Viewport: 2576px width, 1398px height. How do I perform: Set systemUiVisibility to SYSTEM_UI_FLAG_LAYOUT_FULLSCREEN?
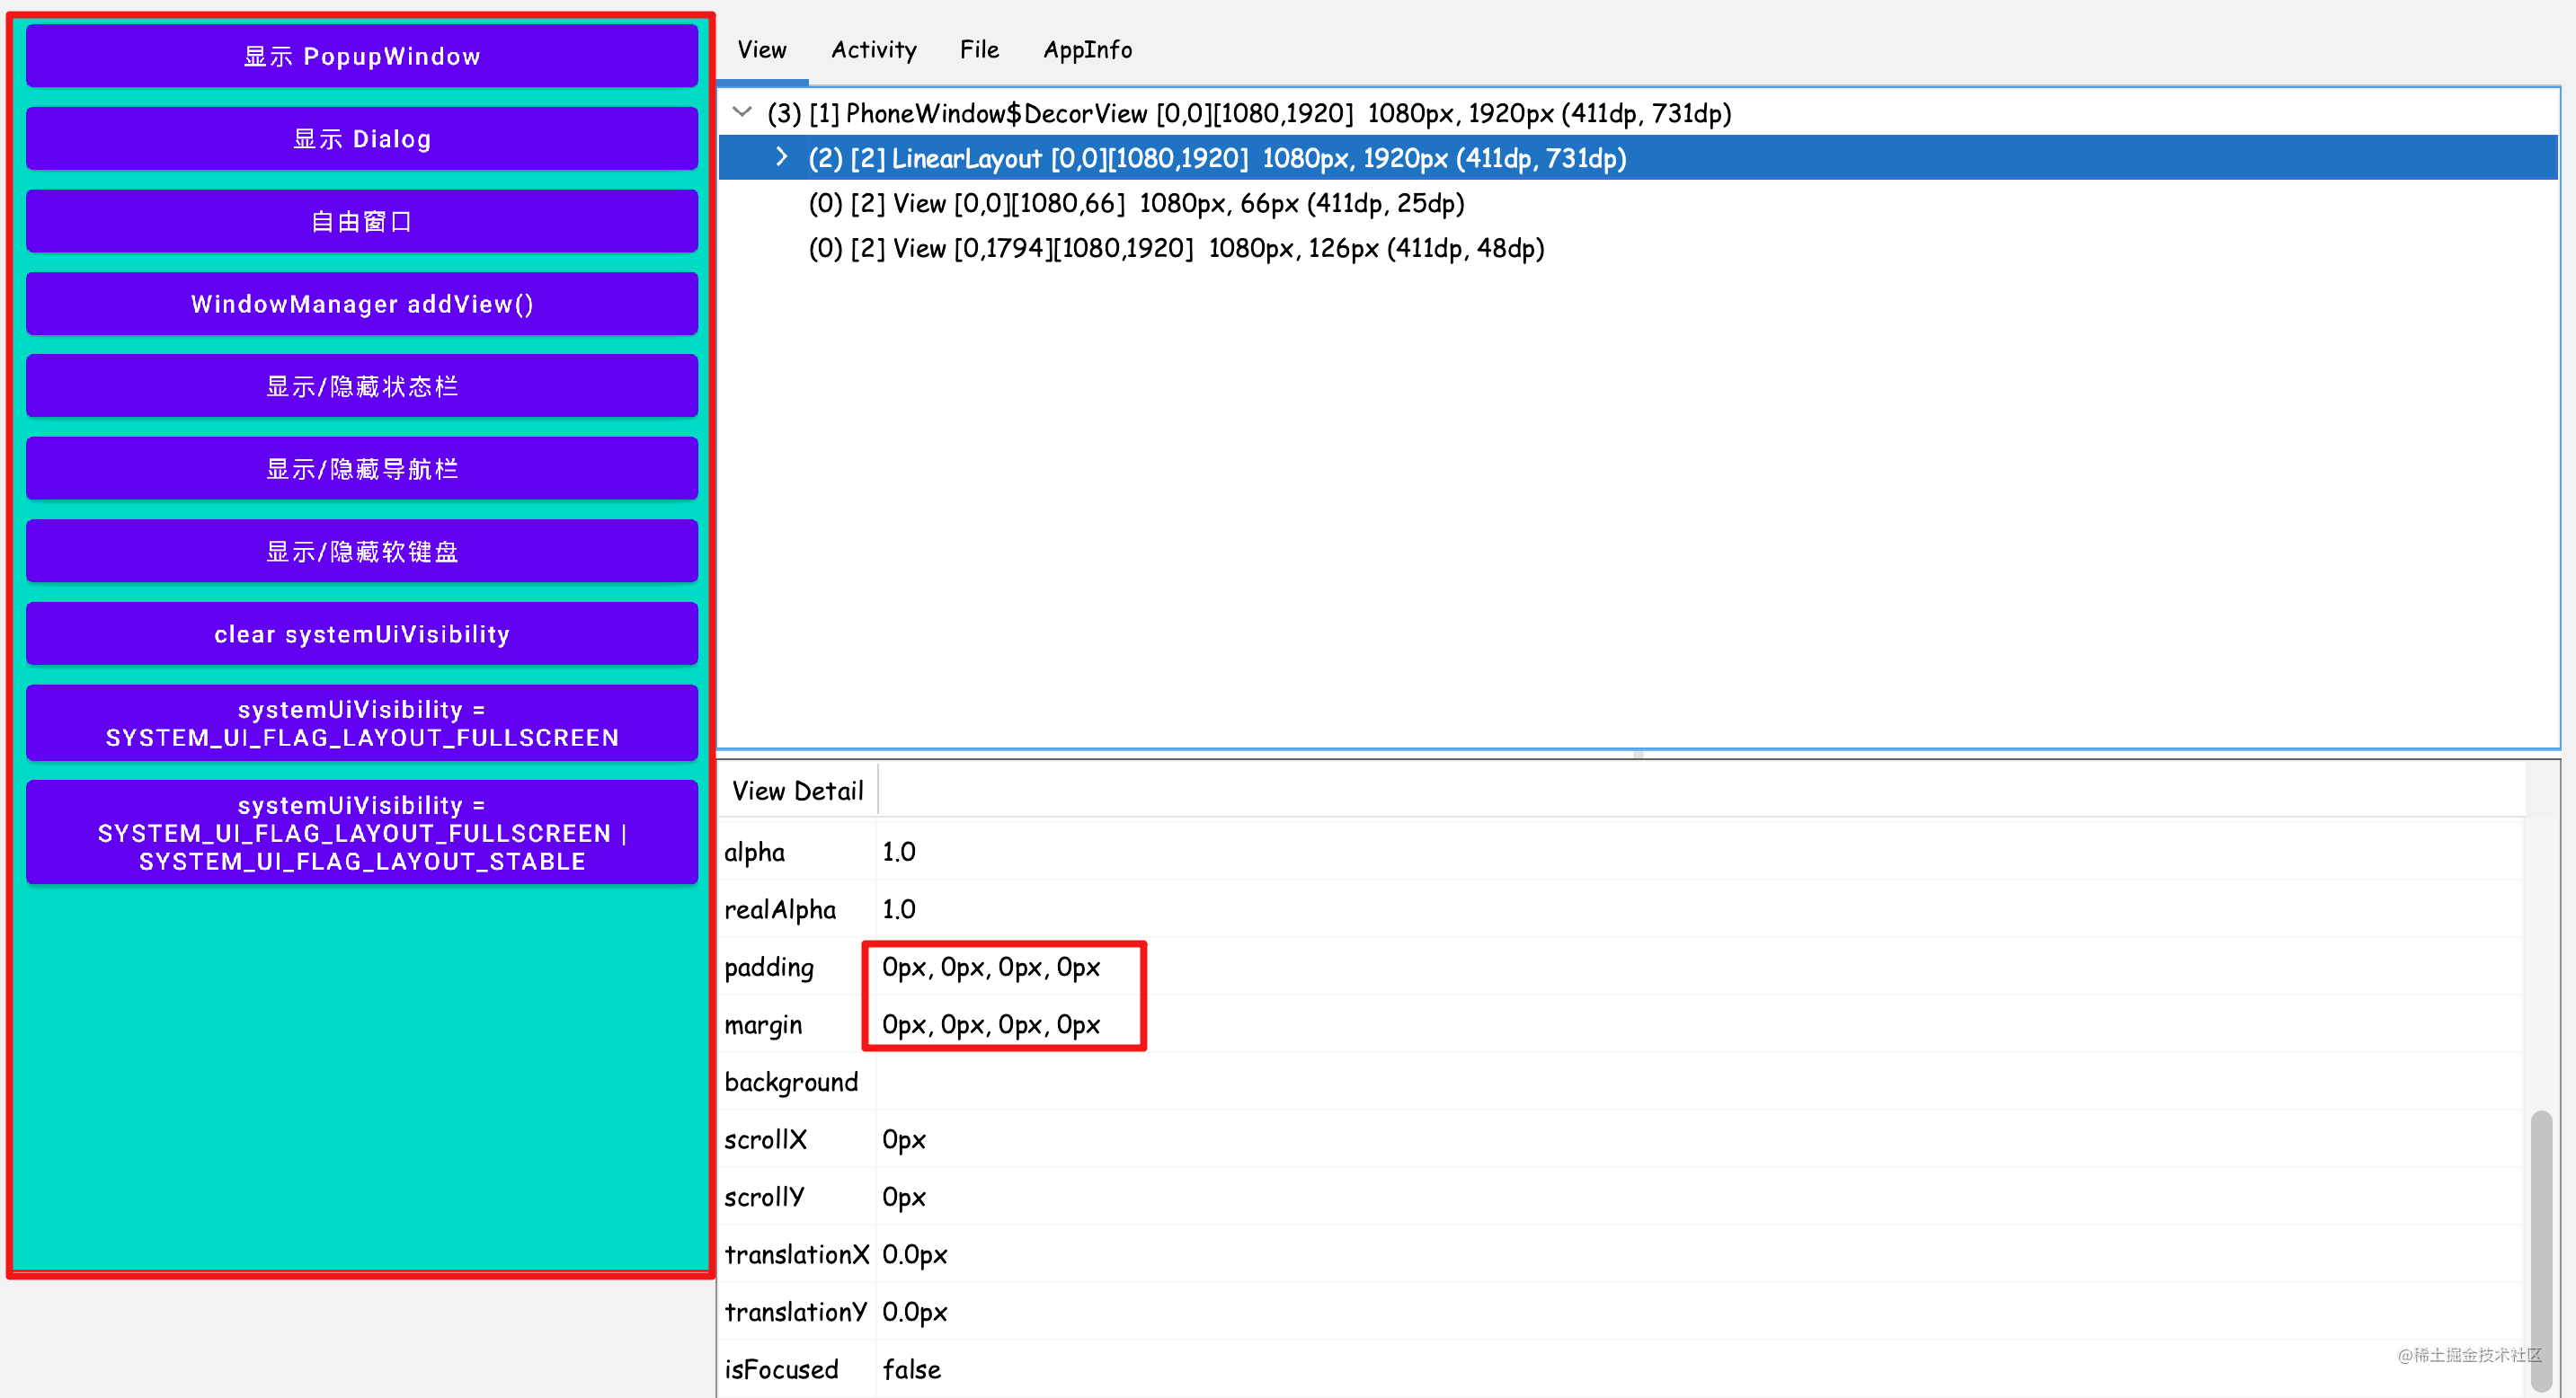[x=361, y=722]
